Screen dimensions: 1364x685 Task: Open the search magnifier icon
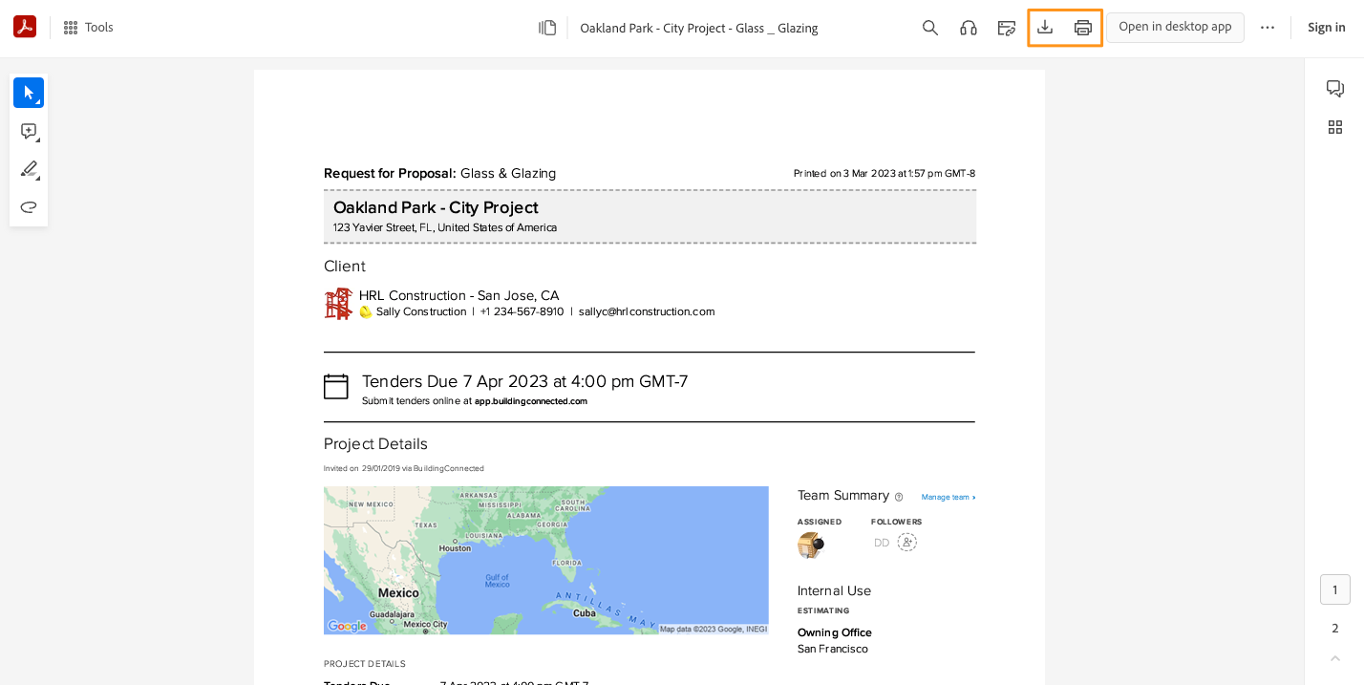[x=930, y=28]
